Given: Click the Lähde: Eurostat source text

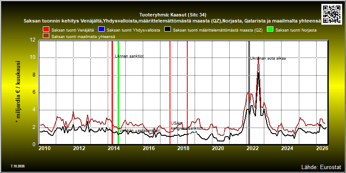Looking at the screenshot, I should tap(321, 167).
